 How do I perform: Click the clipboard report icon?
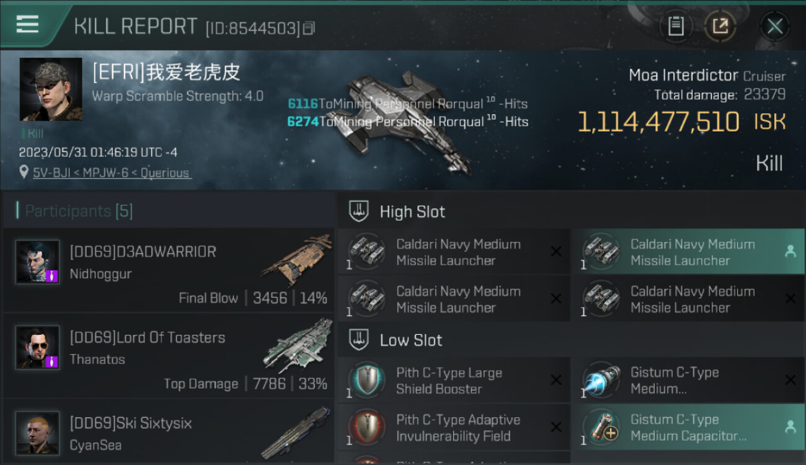point(676,26)
